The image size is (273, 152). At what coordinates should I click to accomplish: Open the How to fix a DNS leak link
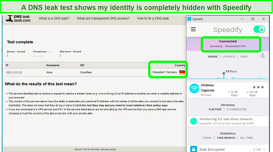(153, 18)
